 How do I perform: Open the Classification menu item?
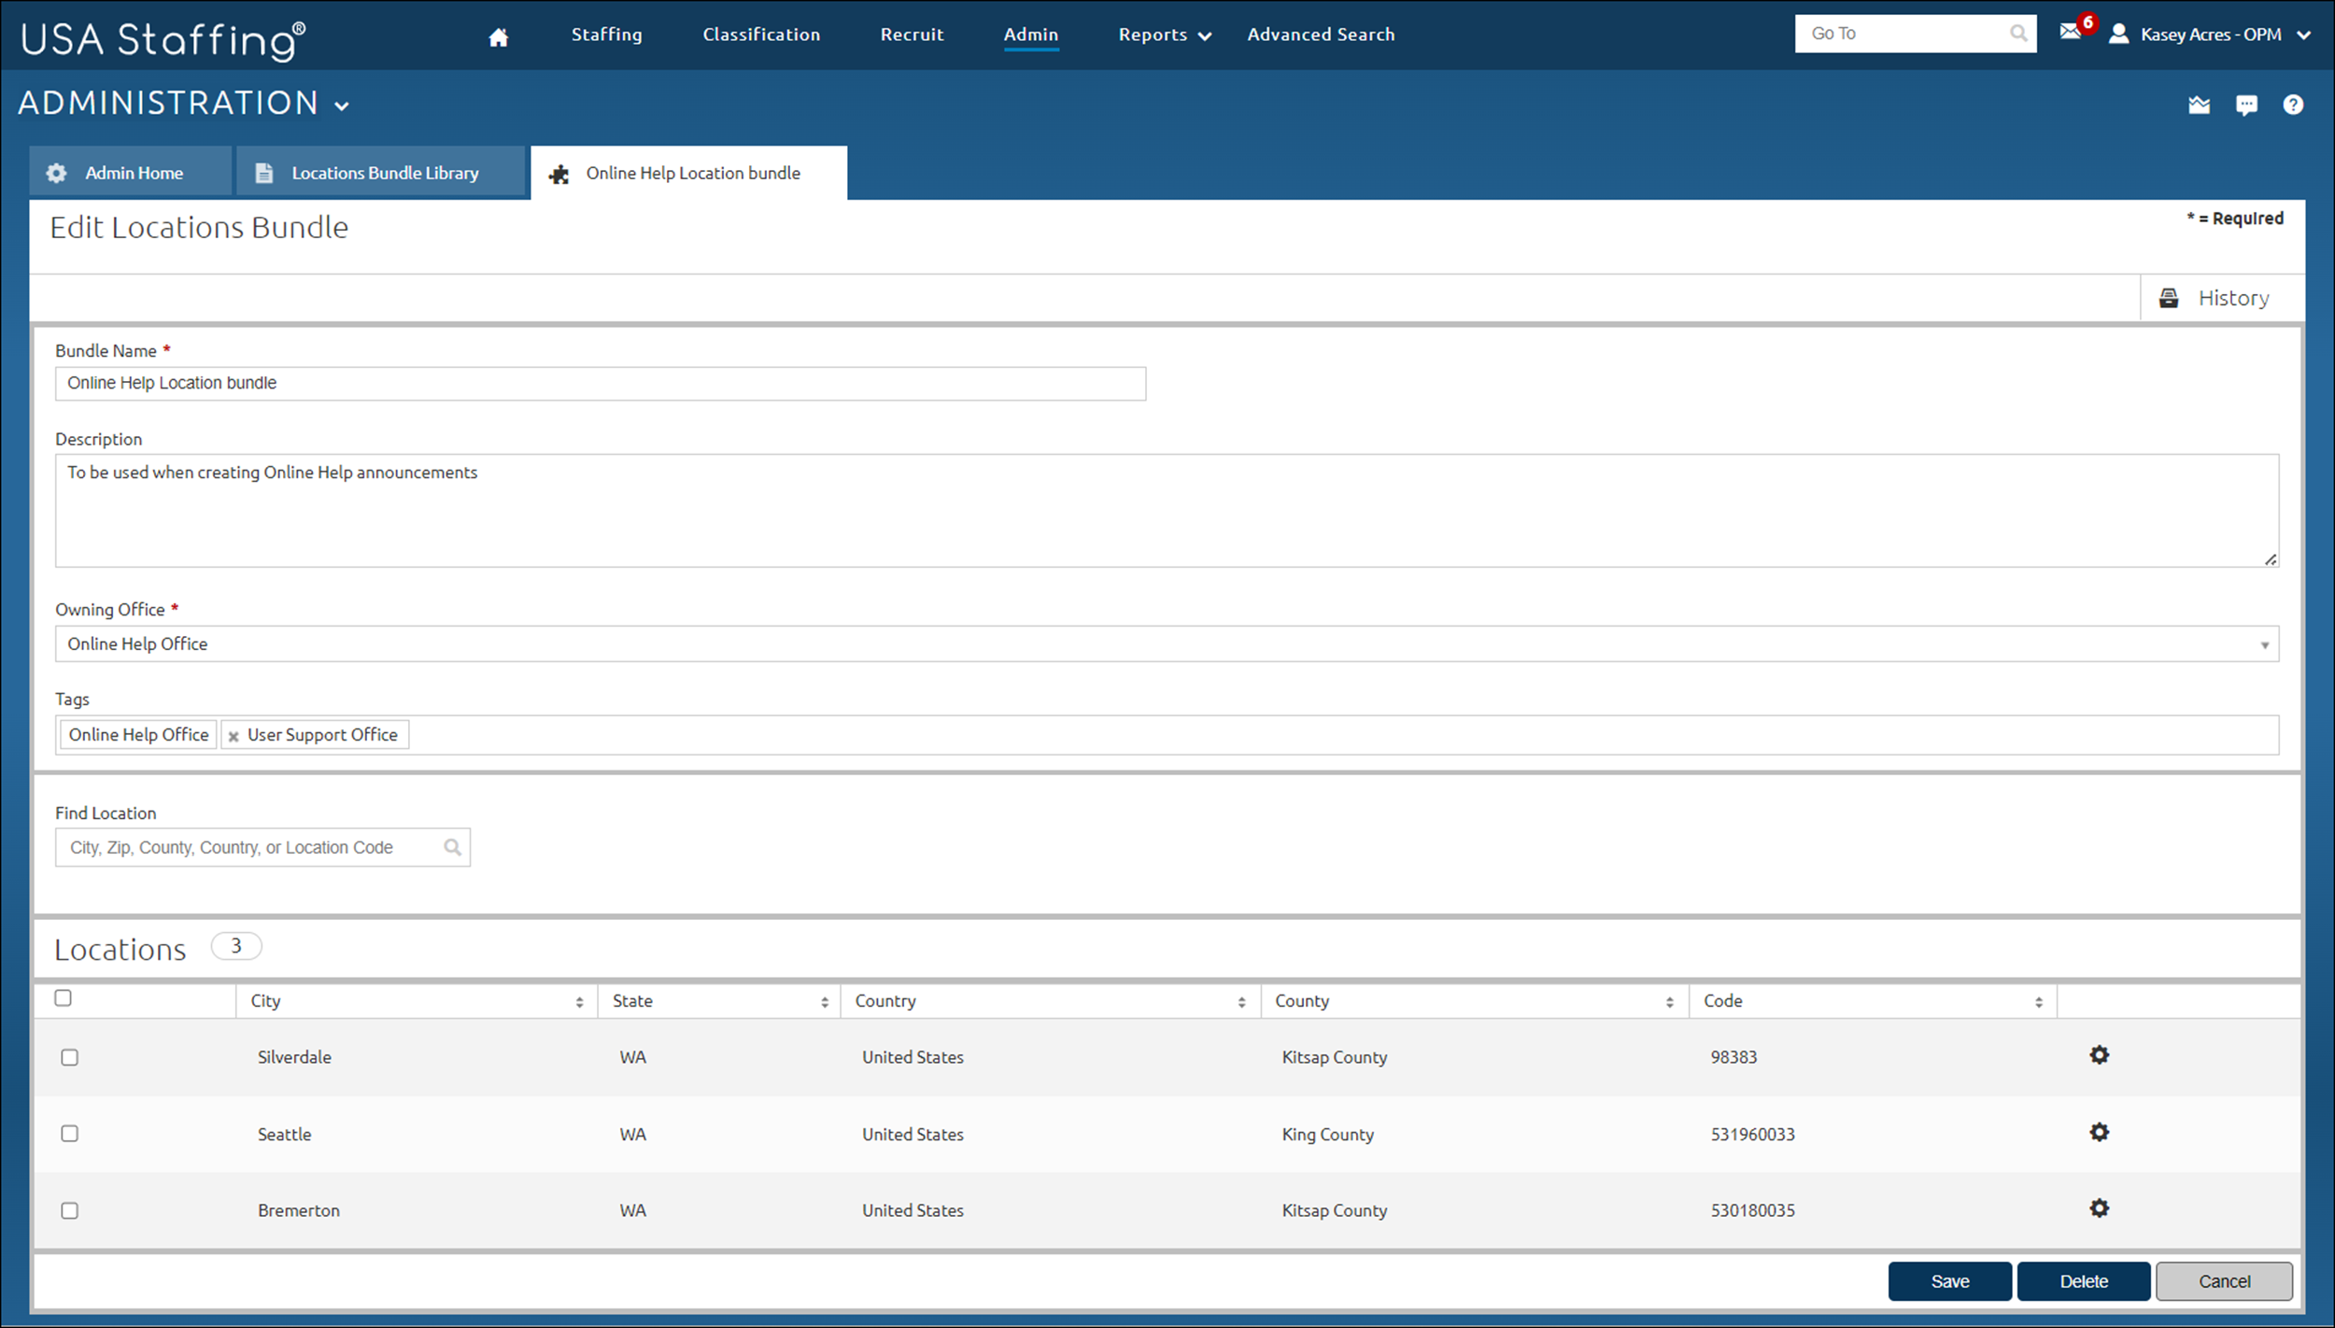pyautogui.click(x=760, y=35)
